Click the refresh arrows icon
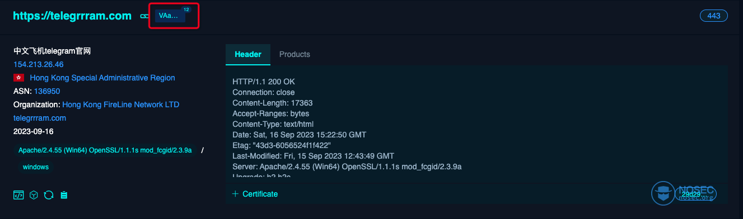 pos(49,195)
